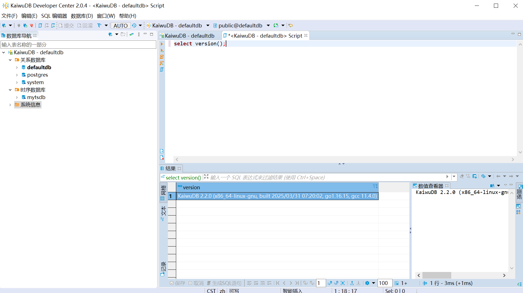The image size is (523, 293).
Task: Click the last row navigation icon
Action: point(297,283)
